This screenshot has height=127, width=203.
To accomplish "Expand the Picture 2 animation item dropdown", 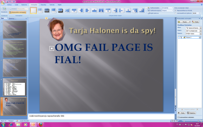I will [200, 37].
